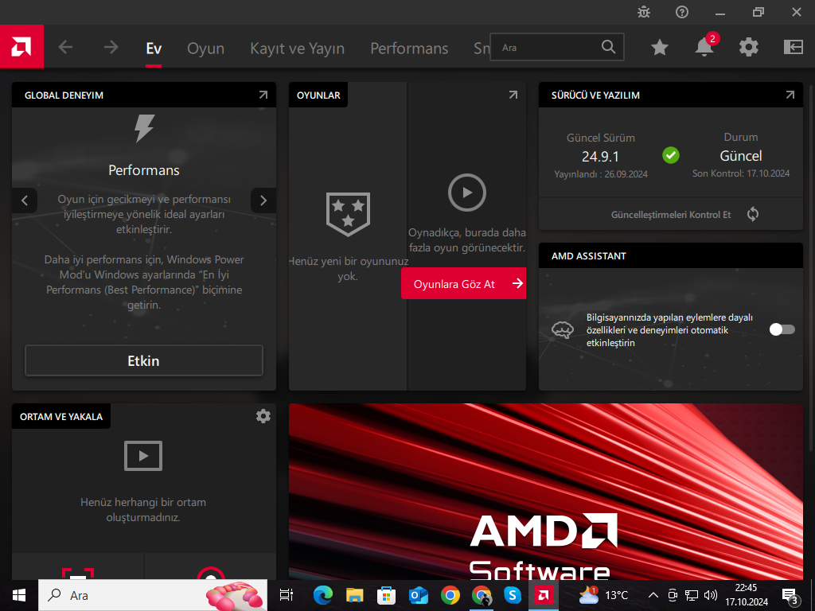Click the media play thumbnail icon
The height and width of the screenshot is (611, 815).
coord(143,456)
